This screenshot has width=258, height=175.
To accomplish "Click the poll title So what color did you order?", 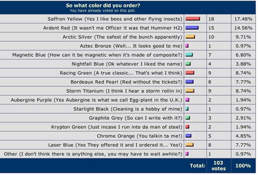I will [103, 5].
